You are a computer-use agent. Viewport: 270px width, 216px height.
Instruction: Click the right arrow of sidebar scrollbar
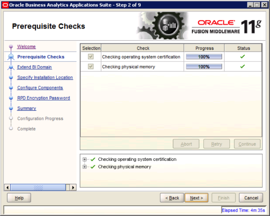coord(72,187)
